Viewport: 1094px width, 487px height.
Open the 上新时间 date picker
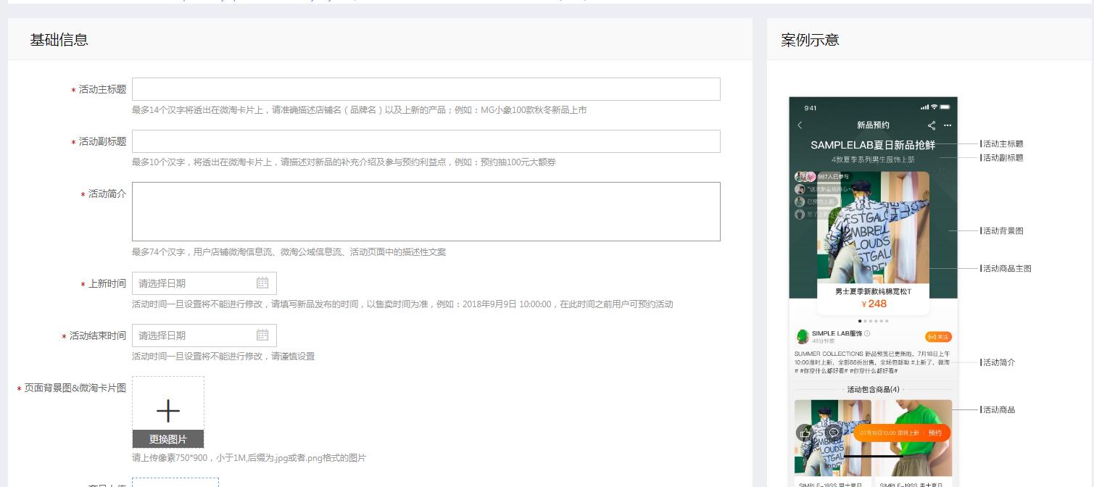[196, 283]
